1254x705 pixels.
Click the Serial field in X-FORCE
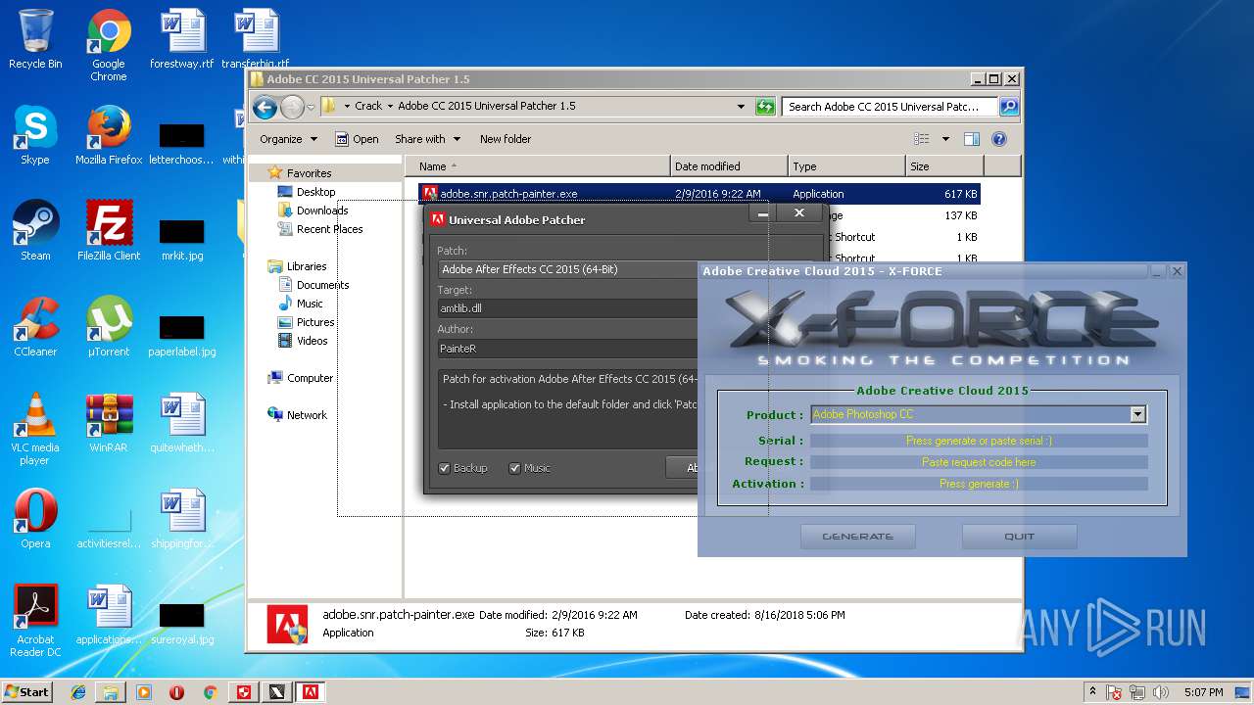pyautogui.click(x=979, y=441)
